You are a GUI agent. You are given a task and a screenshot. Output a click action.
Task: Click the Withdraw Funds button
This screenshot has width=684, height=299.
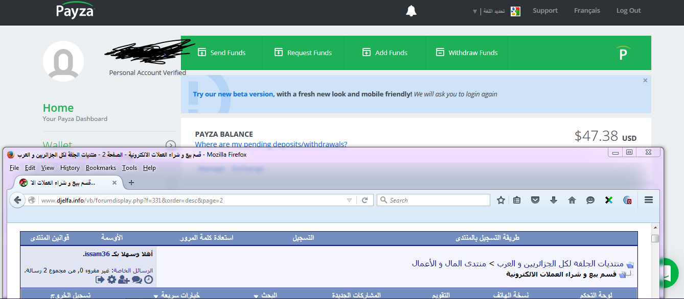[467, 53]
